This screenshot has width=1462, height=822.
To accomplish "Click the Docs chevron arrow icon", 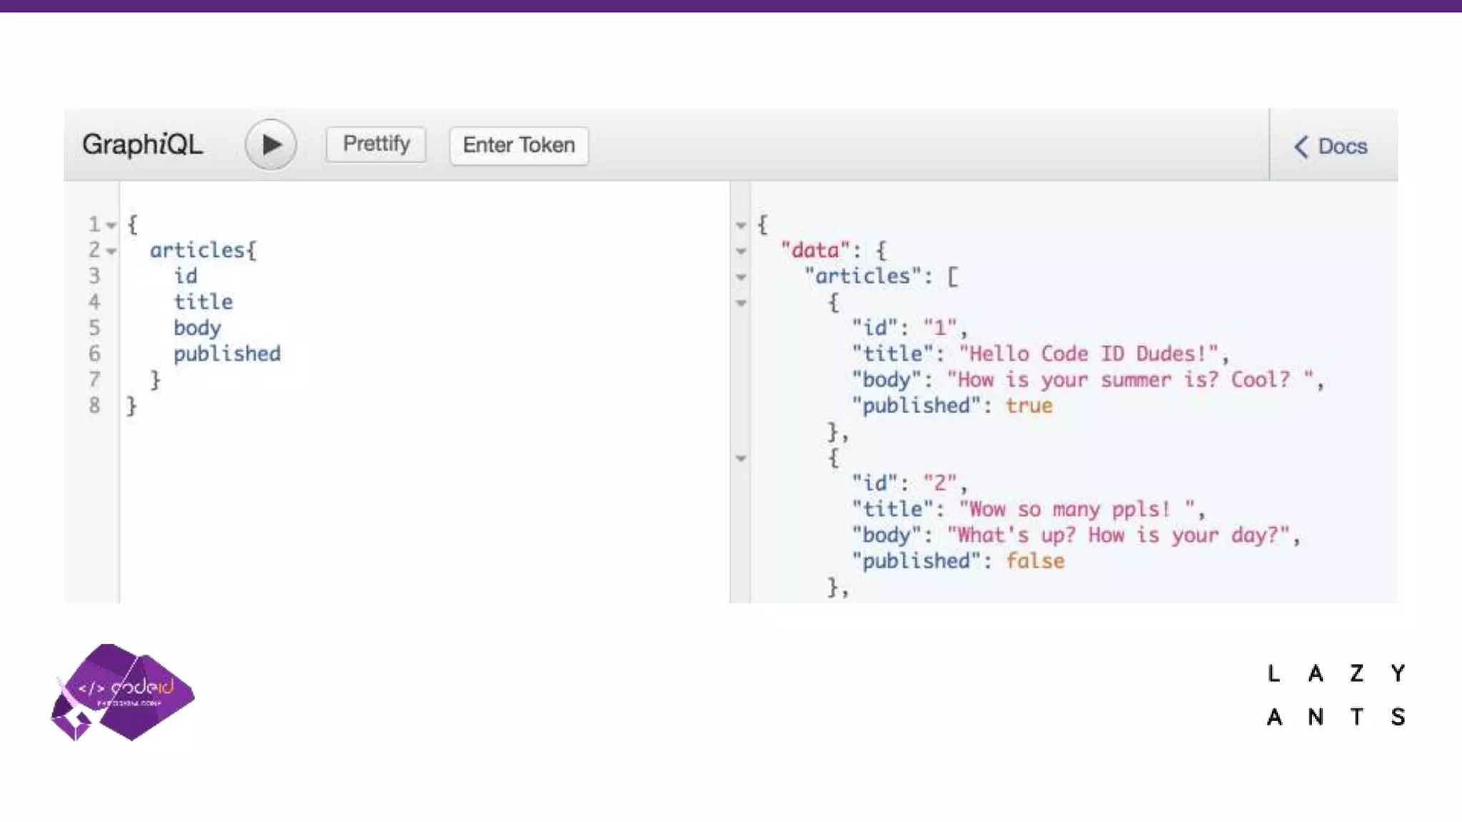I will tap(1301, 147).
